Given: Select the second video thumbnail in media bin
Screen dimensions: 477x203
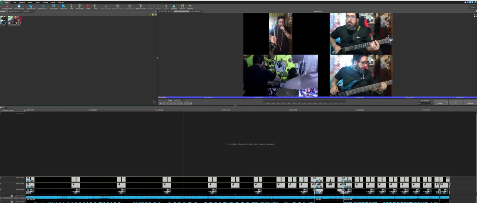Looking at the screenshot, I should tap(15, 20).
